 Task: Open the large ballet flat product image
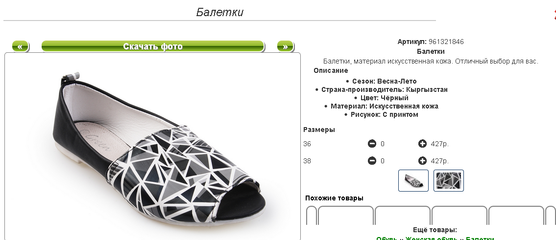(152, 147)
